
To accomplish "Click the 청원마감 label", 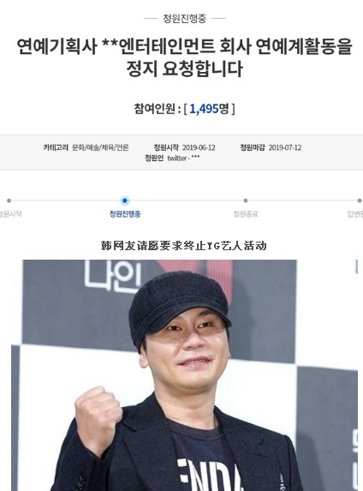I will tap(253, 147).
